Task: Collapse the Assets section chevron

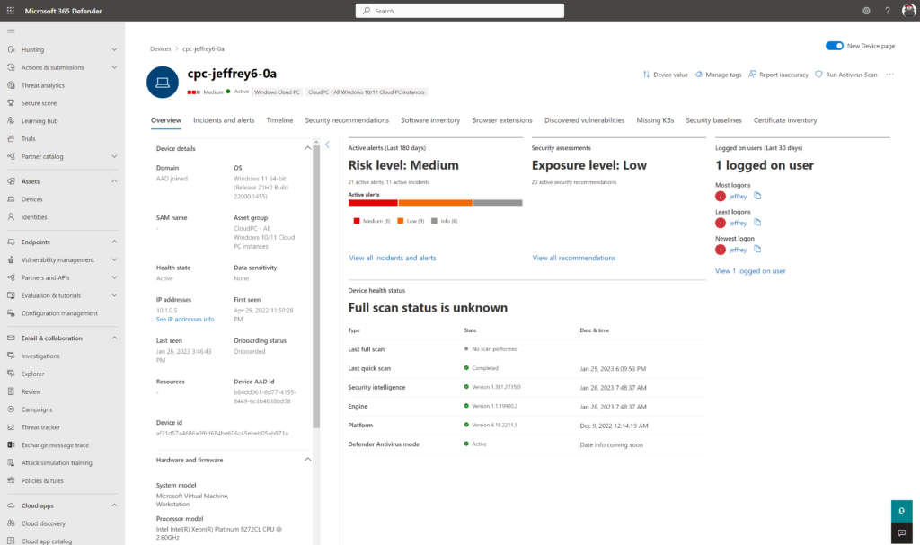Action: pos(114,181)
